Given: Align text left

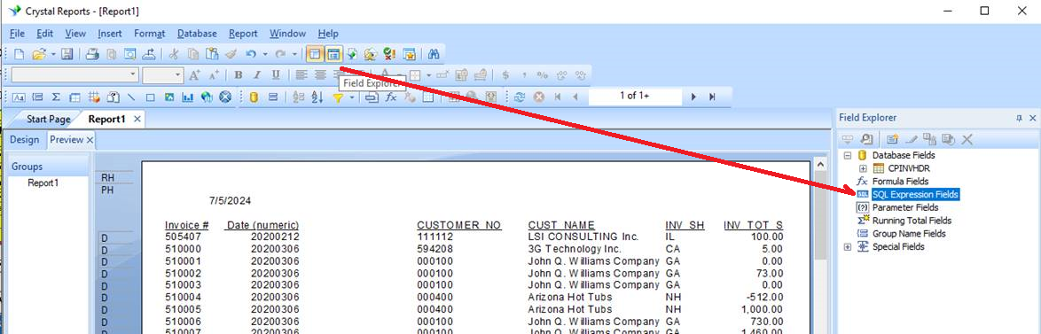Looking at the screenshot, I should (301, 75).
